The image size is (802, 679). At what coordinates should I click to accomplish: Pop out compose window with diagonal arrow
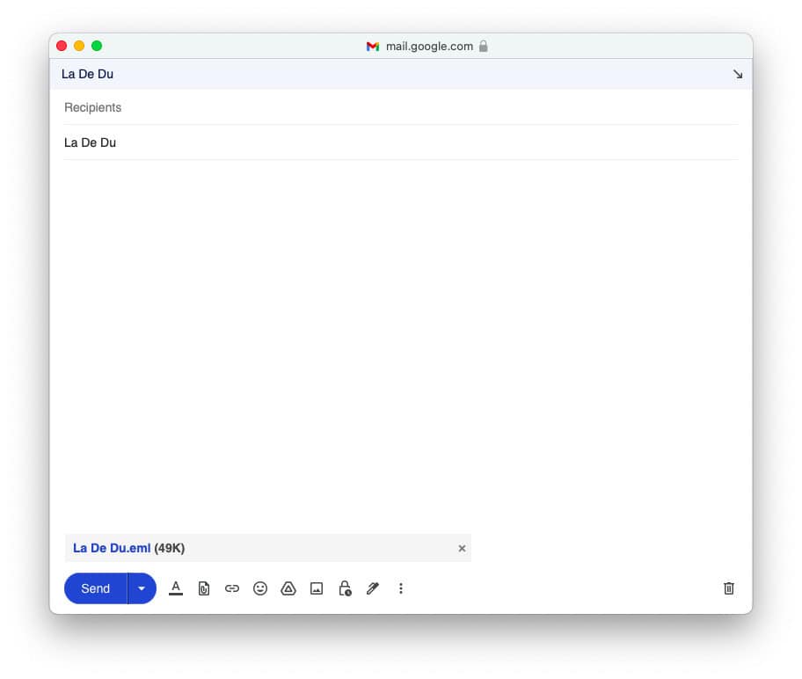coord(738,75)
